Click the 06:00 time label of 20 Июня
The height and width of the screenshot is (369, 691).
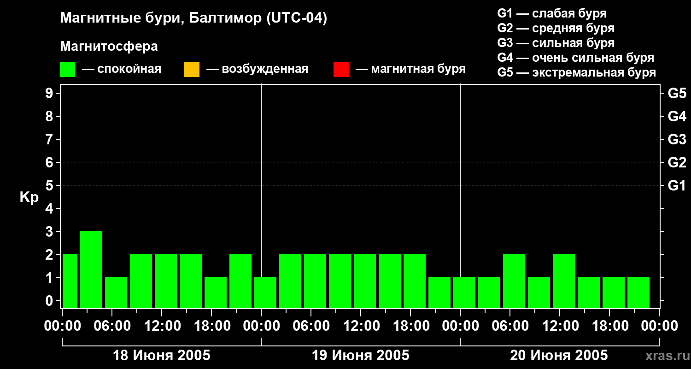tap(510, 326)
